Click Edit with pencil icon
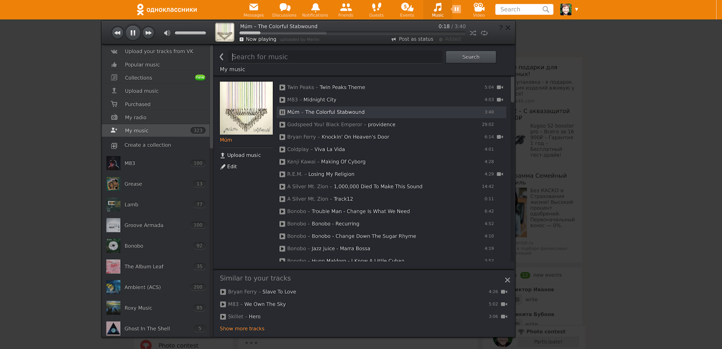 (x=228, y=167)
